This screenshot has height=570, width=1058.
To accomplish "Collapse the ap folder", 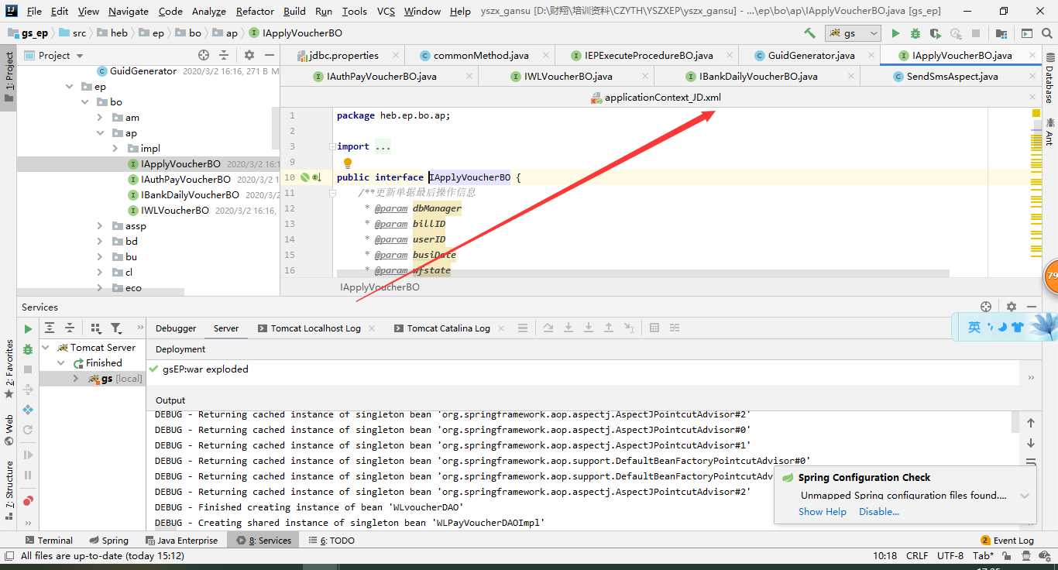I will point(100,133).
